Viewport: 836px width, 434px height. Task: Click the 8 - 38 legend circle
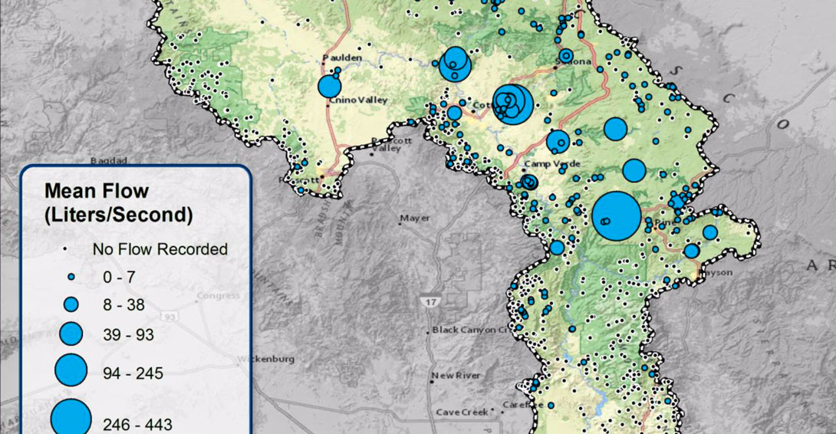pyautogui.click(x=71, y=304)
